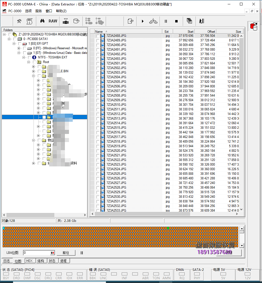Click the greyed folder tree toolbar icon
262x283 pixels.
point(89,21)
